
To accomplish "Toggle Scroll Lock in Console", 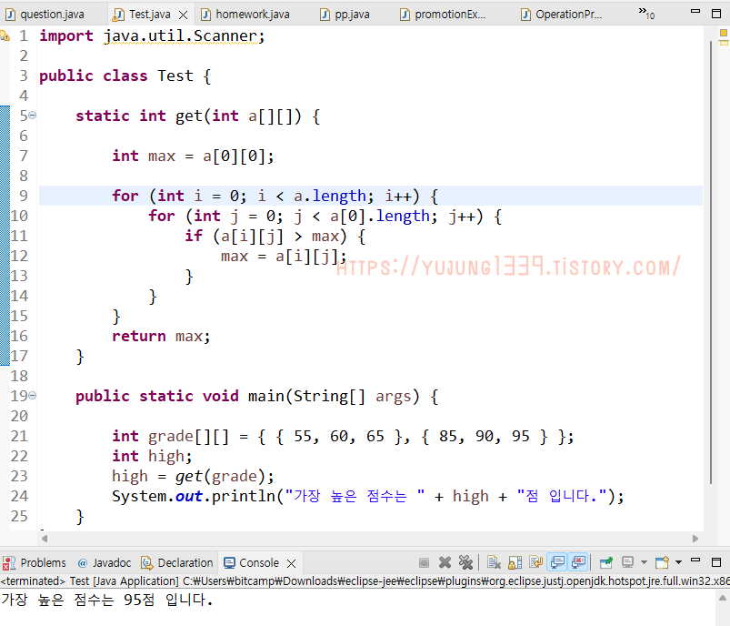I will pos(515,563).
